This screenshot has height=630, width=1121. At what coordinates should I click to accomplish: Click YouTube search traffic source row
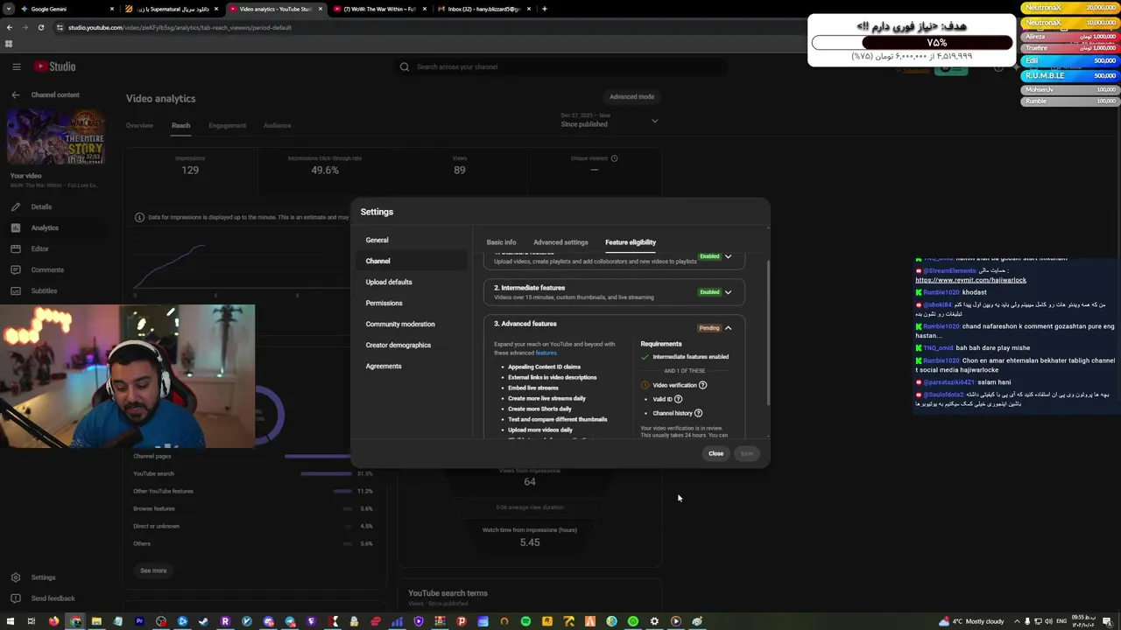(x=254, y=473)
